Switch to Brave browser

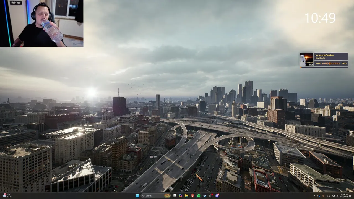tap(192, 196)
